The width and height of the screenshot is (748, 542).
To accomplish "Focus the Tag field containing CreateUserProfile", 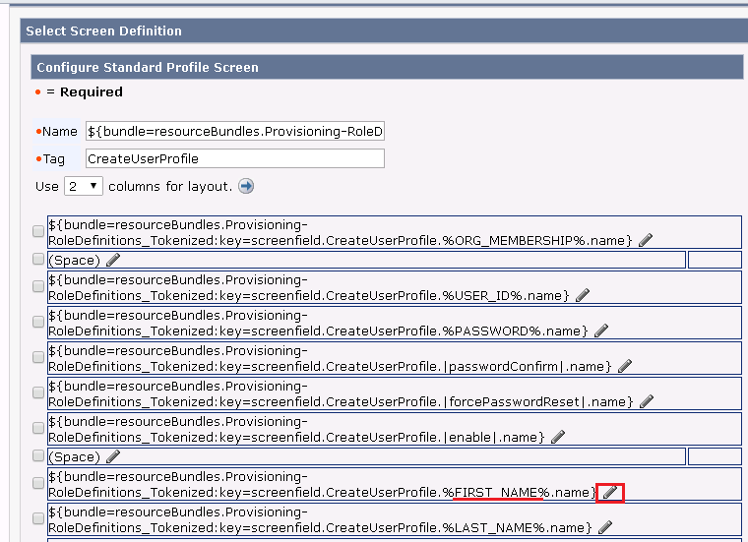I will pos(235,158).
